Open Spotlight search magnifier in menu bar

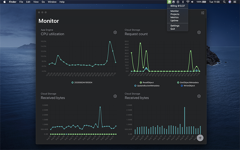224,2
